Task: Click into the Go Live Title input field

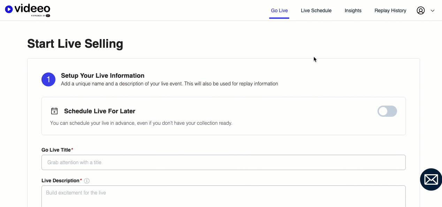Action: (223, 162)
